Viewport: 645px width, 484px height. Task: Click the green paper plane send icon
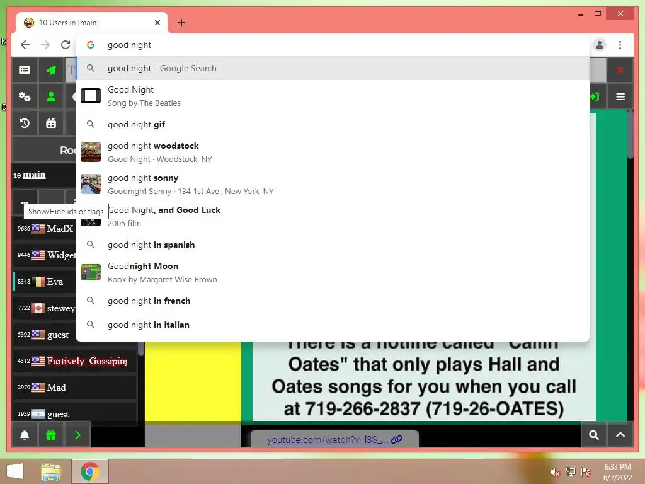(51, 71)
